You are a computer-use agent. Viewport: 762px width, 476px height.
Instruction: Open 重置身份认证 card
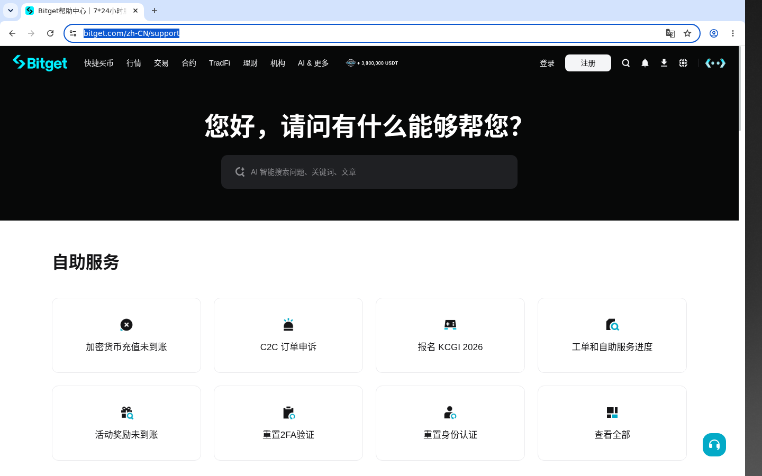[450, 423]
